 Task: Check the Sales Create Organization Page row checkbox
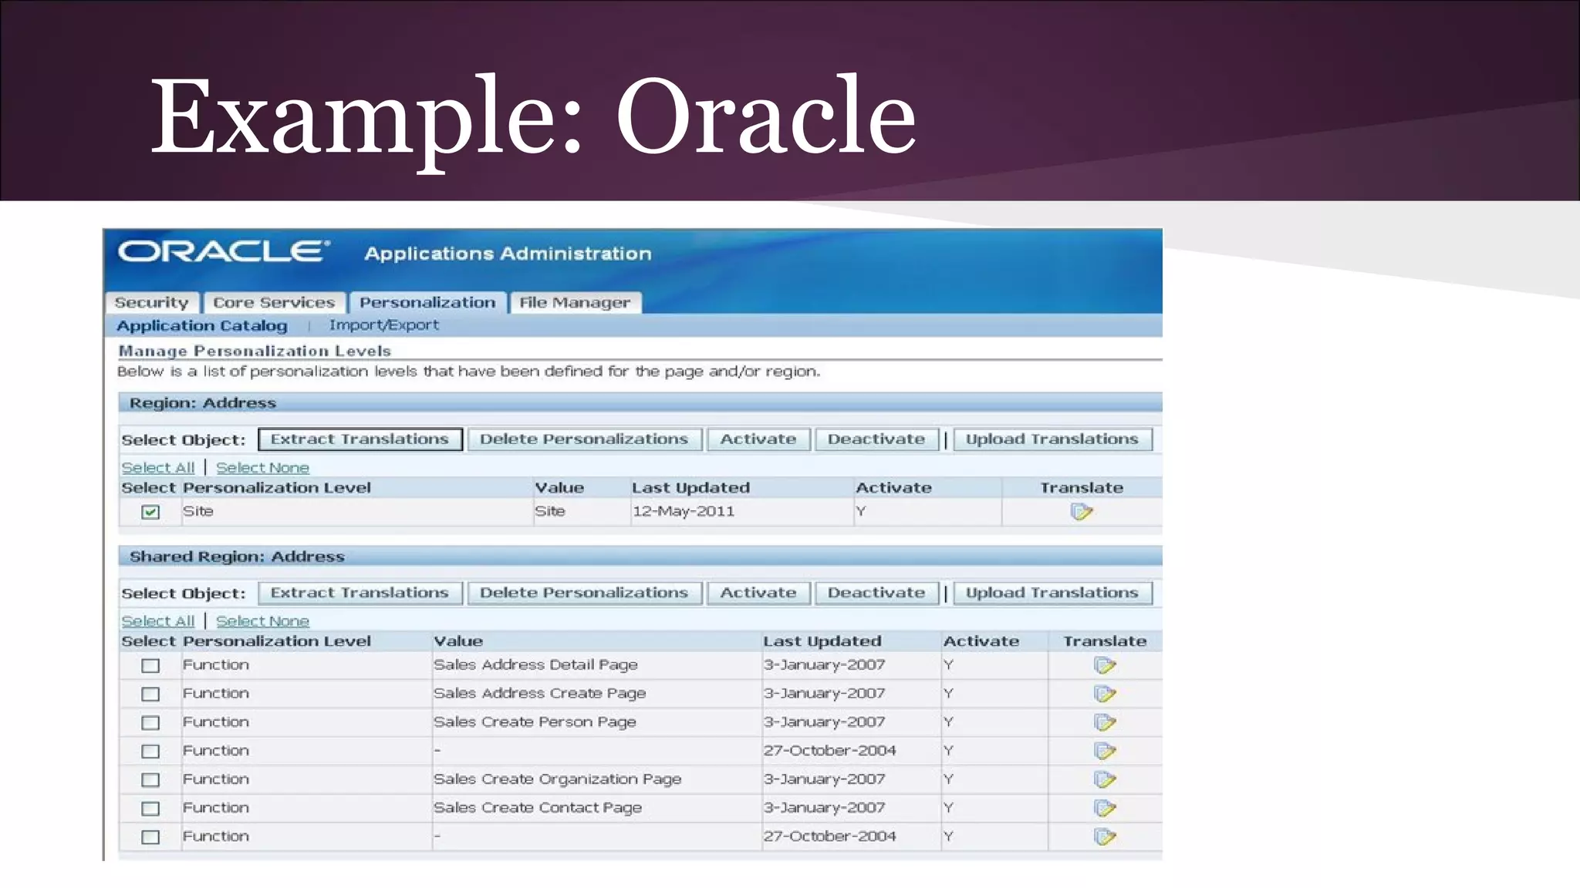150,779
